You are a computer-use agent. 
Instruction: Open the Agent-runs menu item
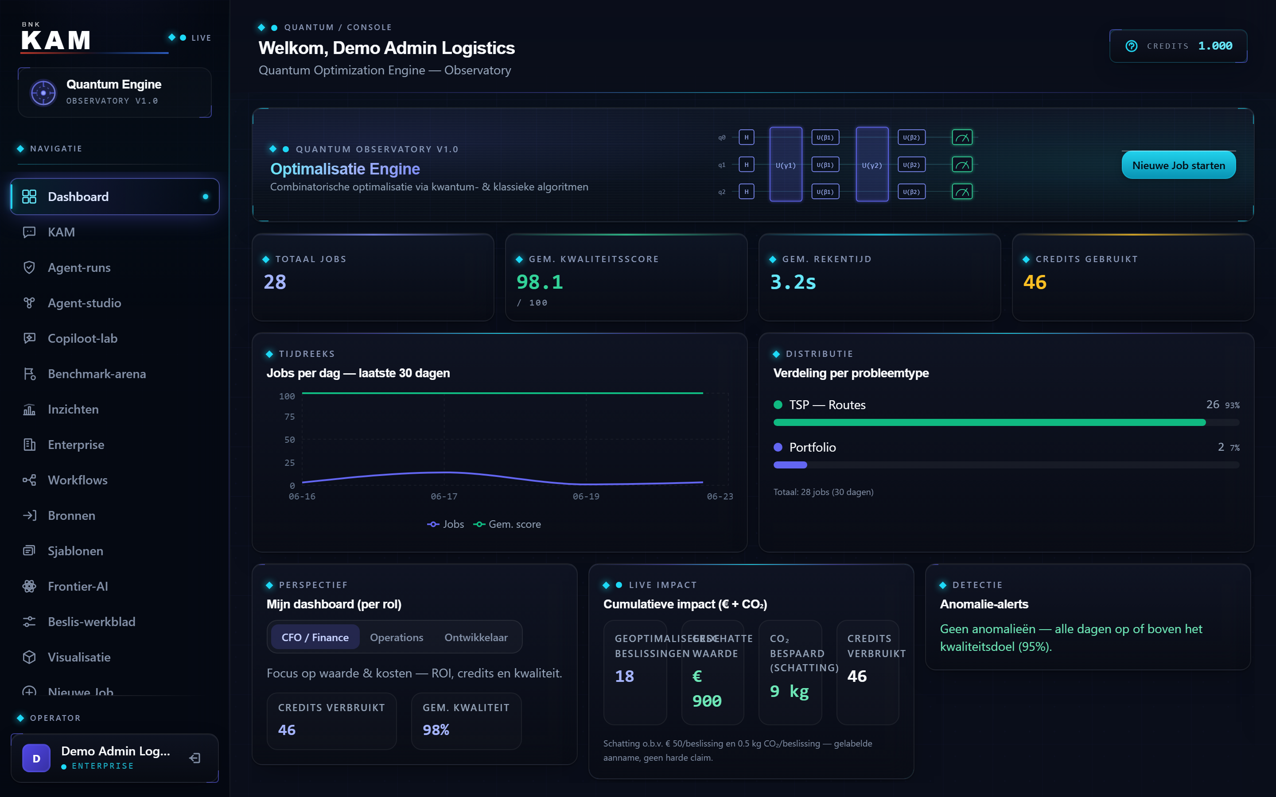114,267
